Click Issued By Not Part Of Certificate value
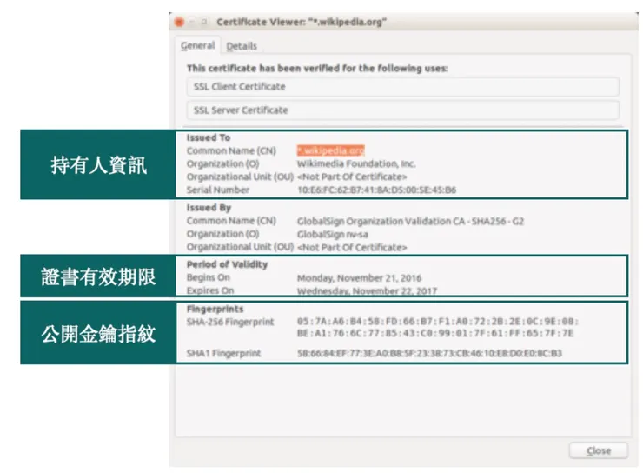This screenshot has height=473, width=643. (x=352, y=248)
